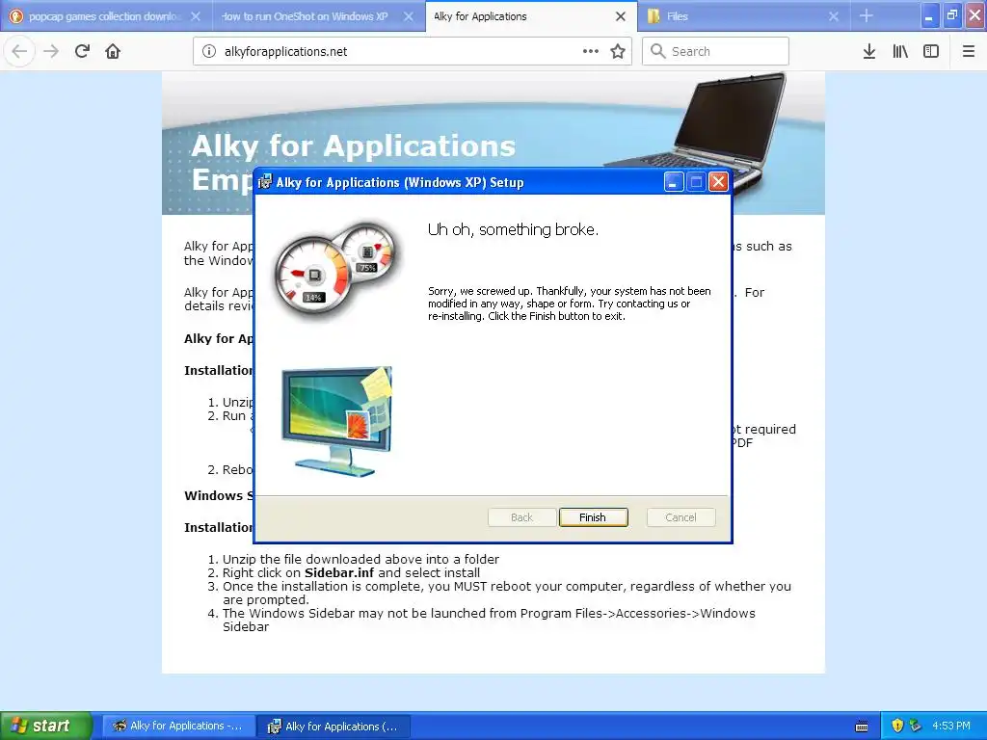Reload the current page
Viewport: 987px width, 740px height.
coord(82,52)
